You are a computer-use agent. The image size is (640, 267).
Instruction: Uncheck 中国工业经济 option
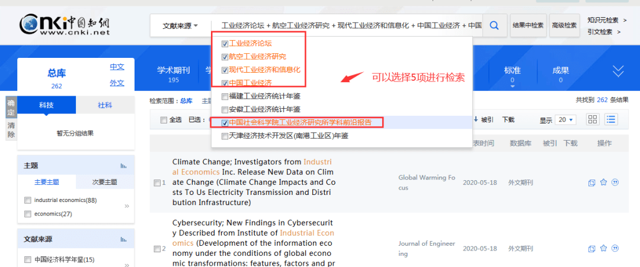coord(225,83)
